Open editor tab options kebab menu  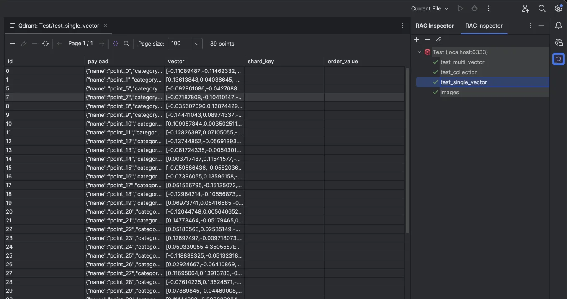click(402, 26)
